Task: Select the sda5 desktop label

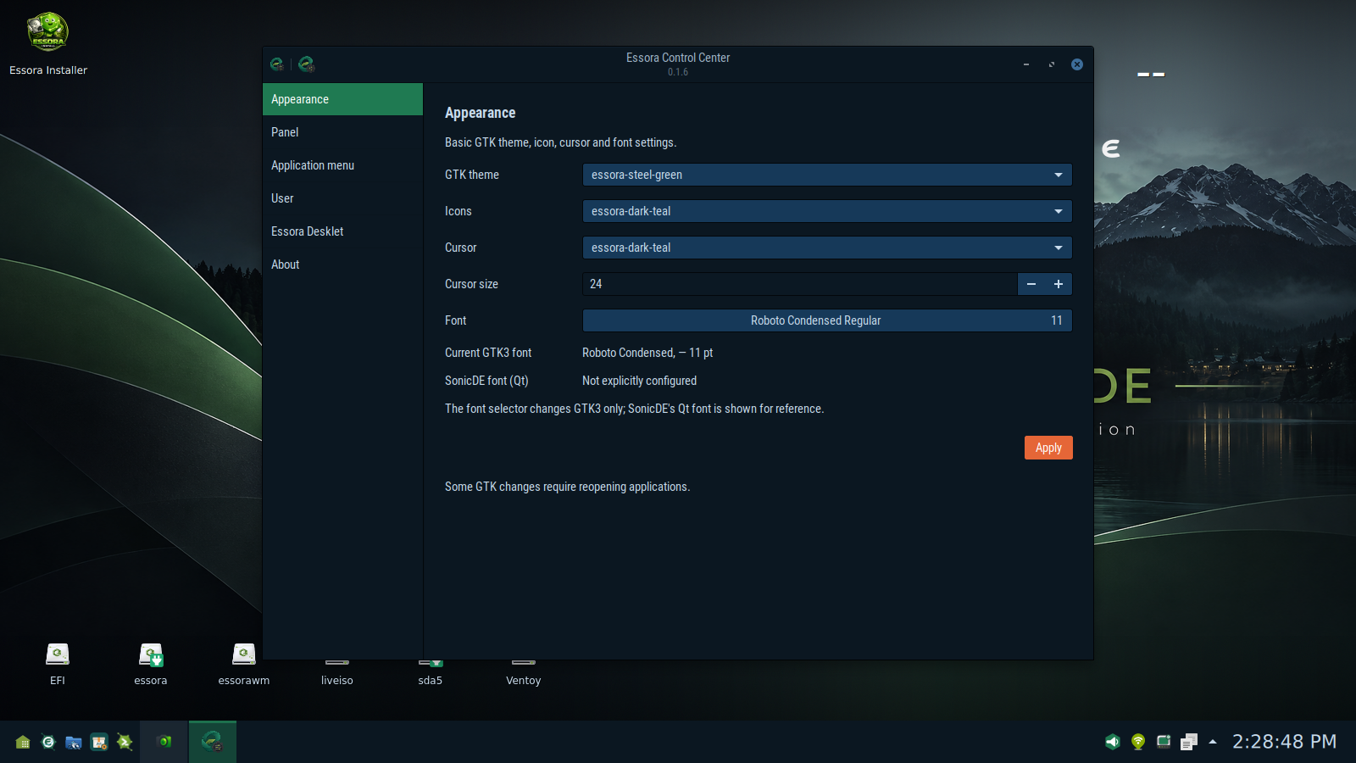Action: pos(431,681)
